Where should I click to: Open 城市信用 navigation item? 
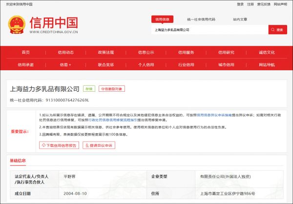[226, 64]
